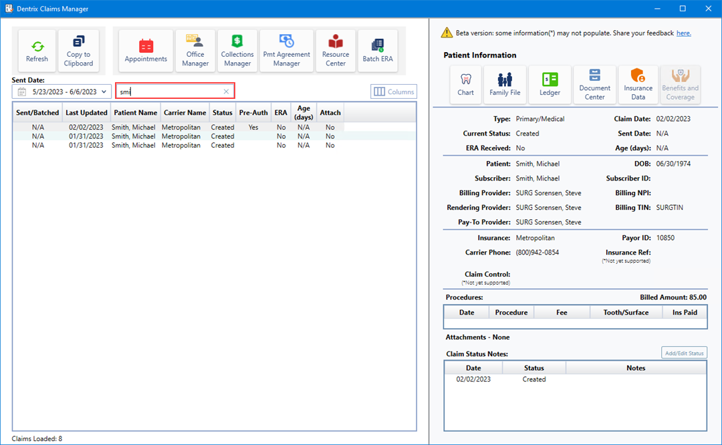Select the claim row updated 02/02/2023
Viewport: 722px width, 445px height.
click(x=178, y=127)
